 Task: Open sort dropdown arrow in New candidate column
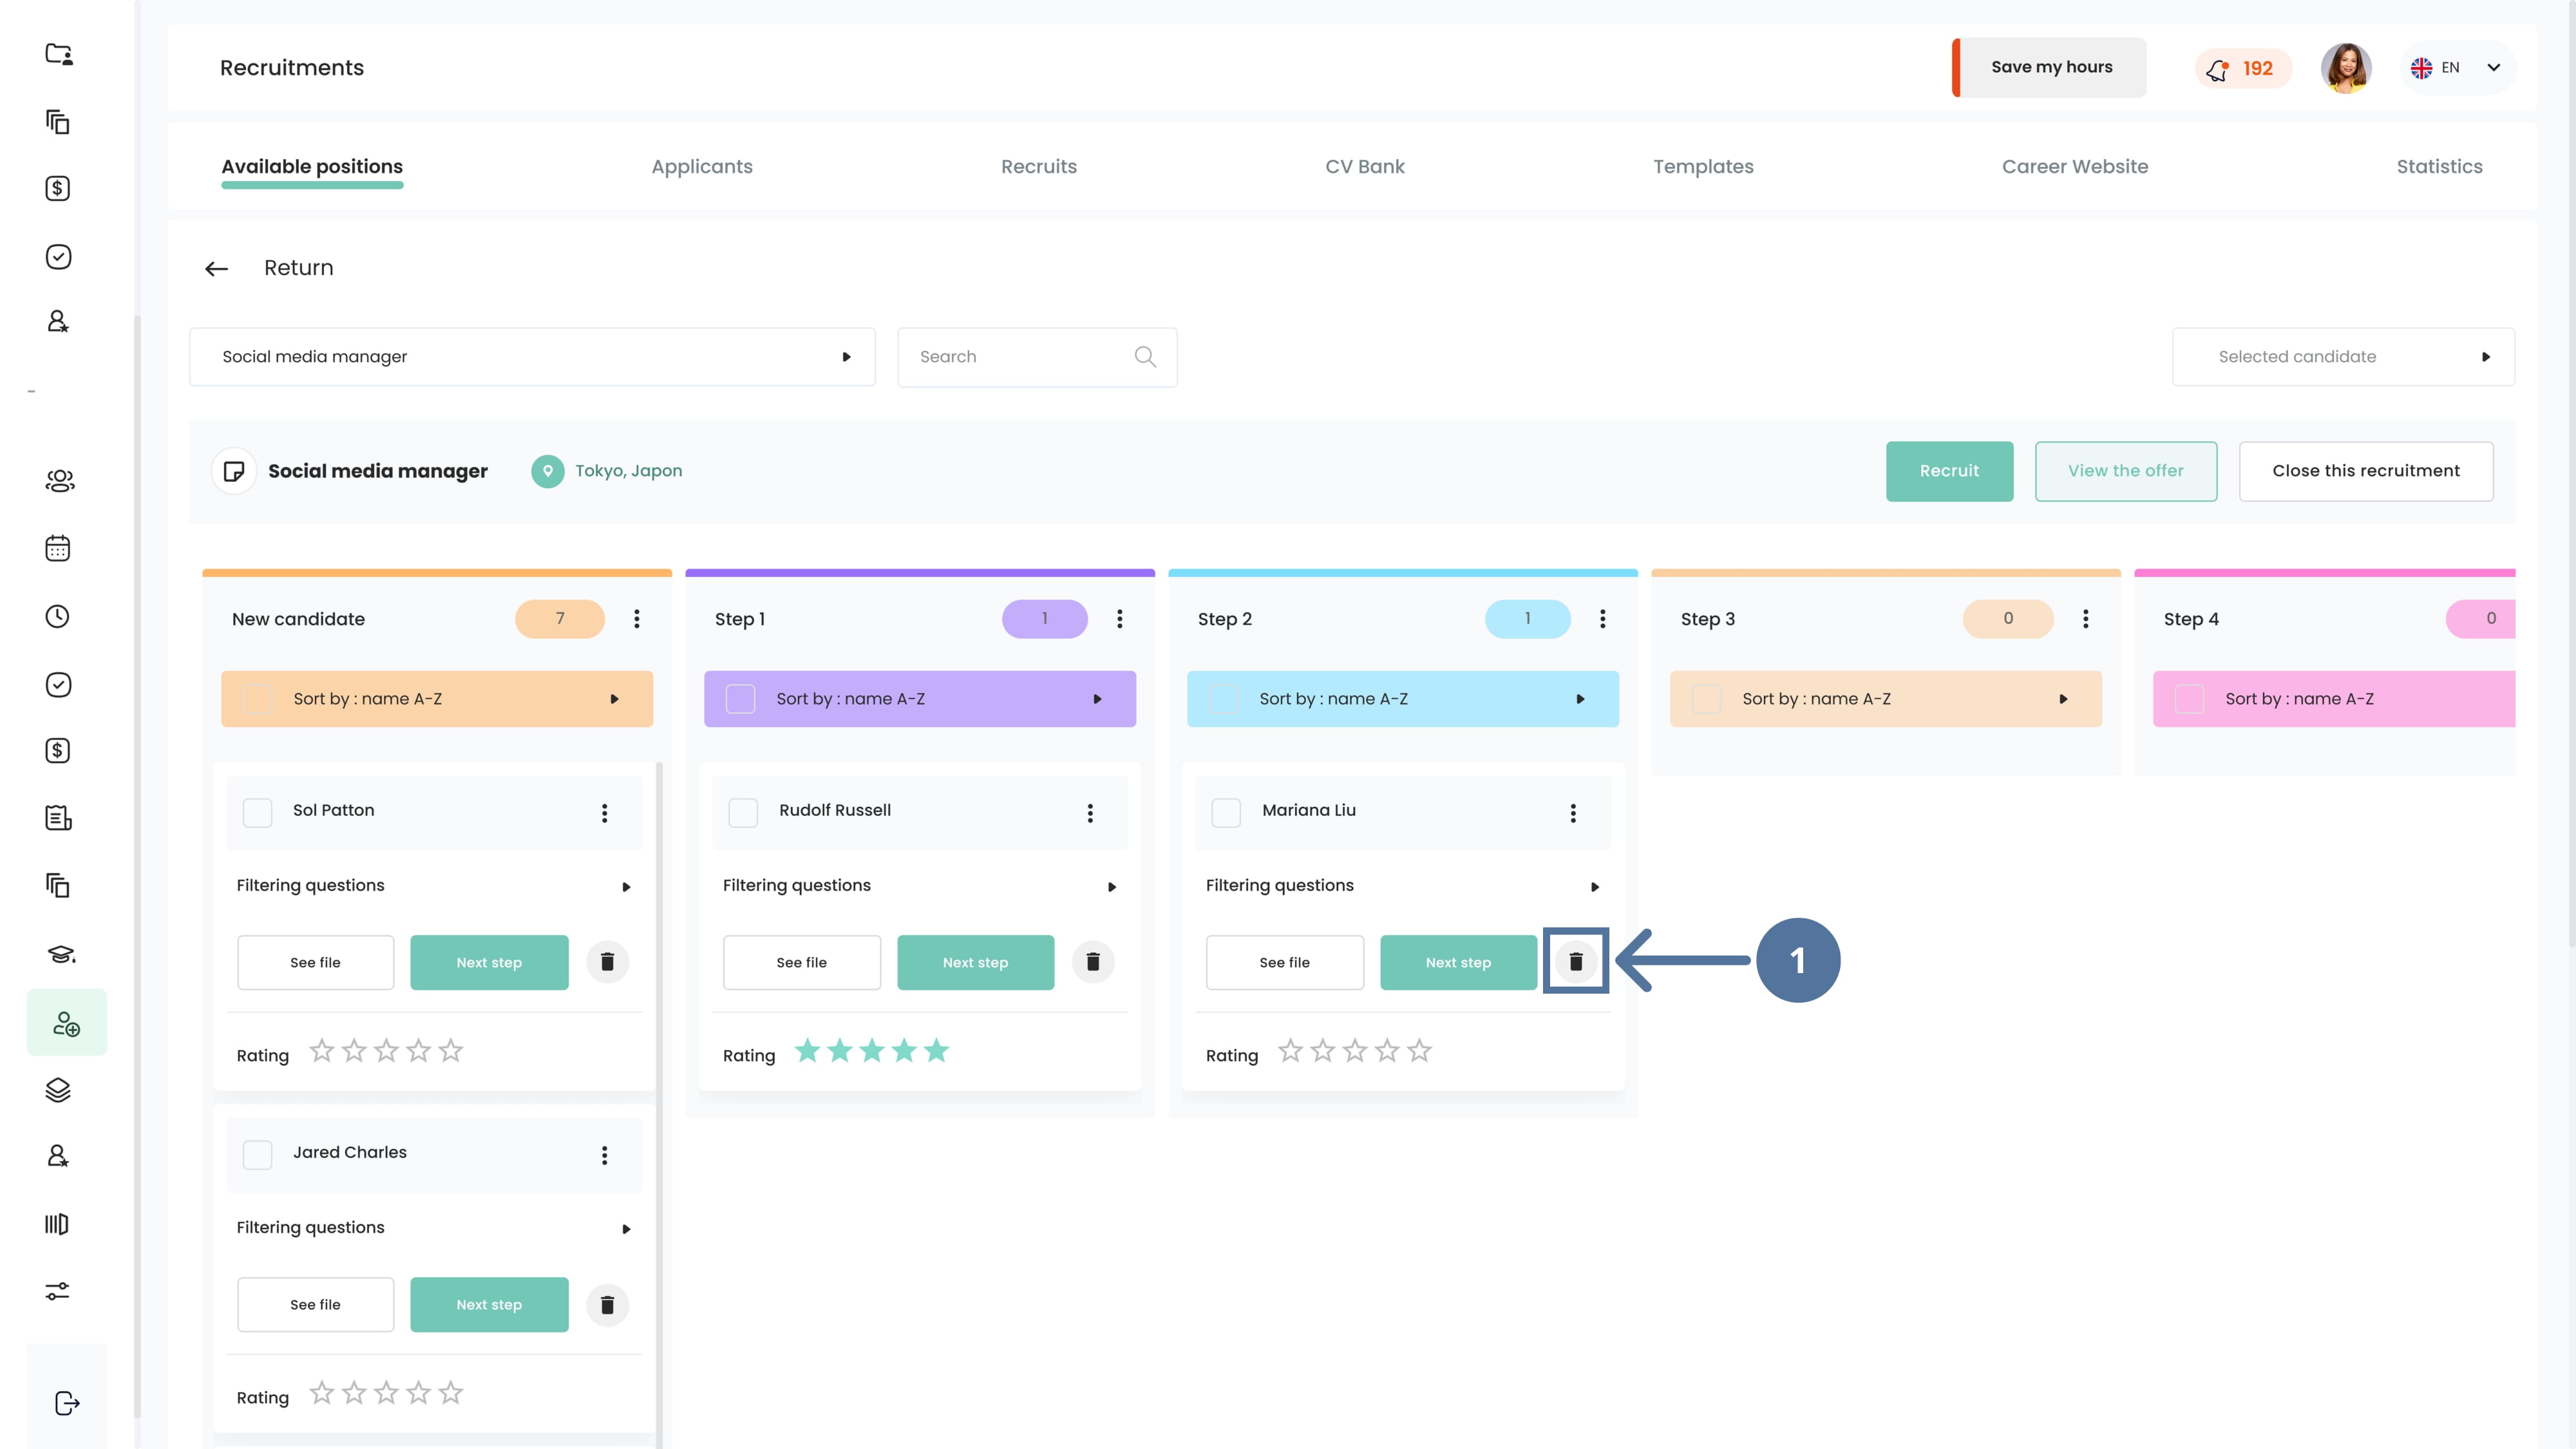point(615,699)
